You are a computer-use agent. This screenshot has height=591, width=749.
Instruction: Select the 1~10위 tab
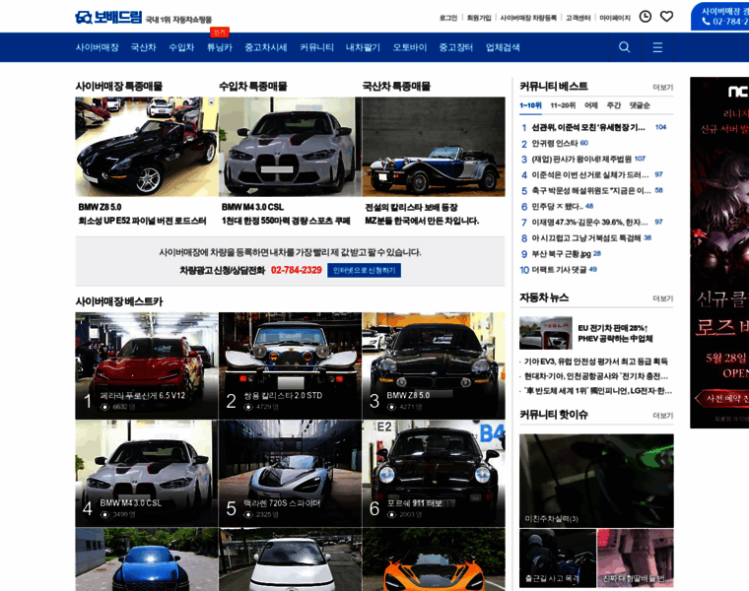coord(530,105)
